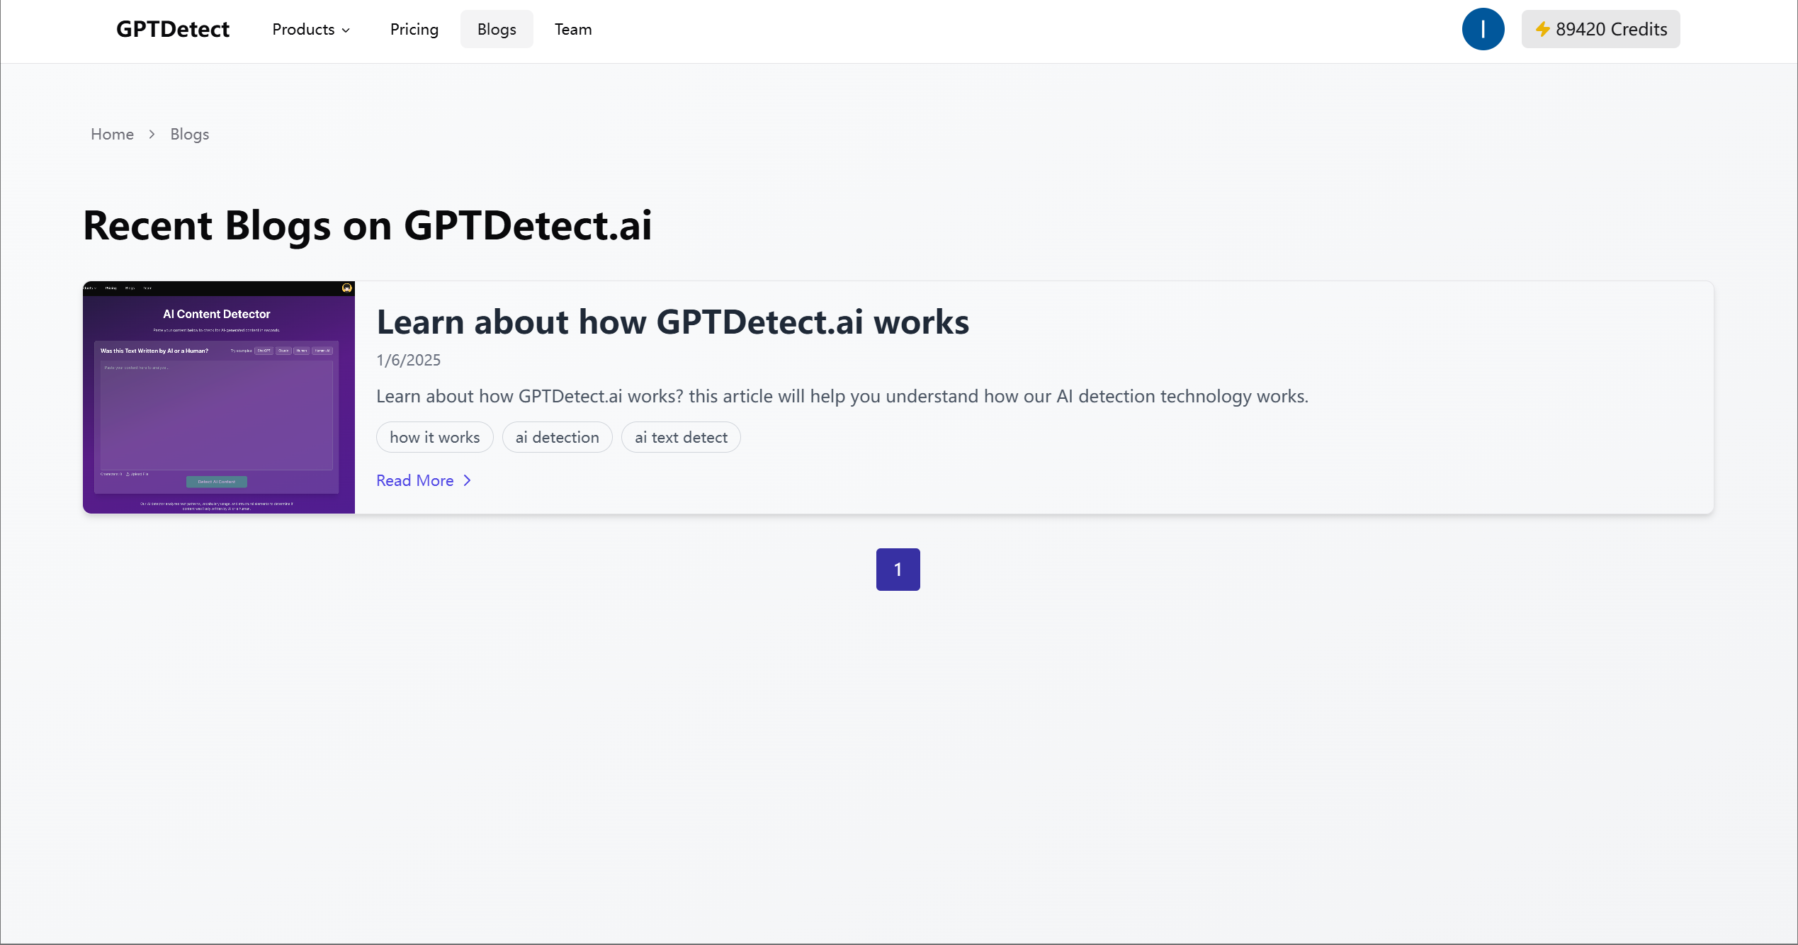Click the lightning bolt credits icon
Image resolution: width=1798 pixels, height=945 pixels.
pyautogui.click(x=1542, y=29)
